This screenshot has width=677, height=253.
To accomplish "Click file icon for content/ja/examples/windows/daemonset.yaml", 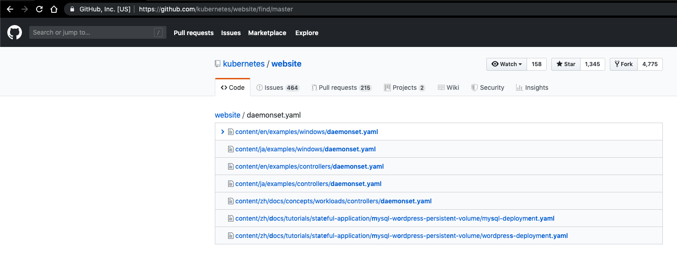I will click(x=231, y=149).
